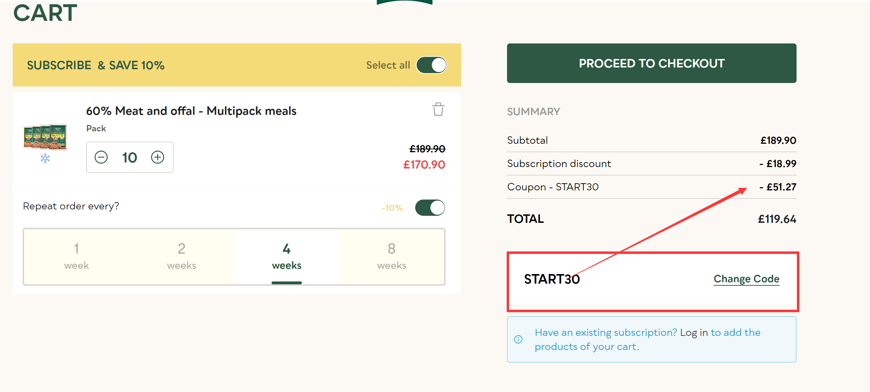This screenshot has height=392, width=870.
Task: Open the product thumbnail image
Action: (45, 138)
